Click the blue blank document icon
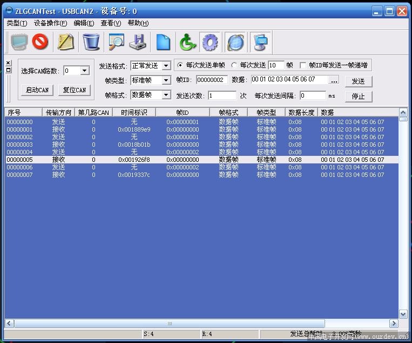412x343 pixels. (x=163, y=42)
